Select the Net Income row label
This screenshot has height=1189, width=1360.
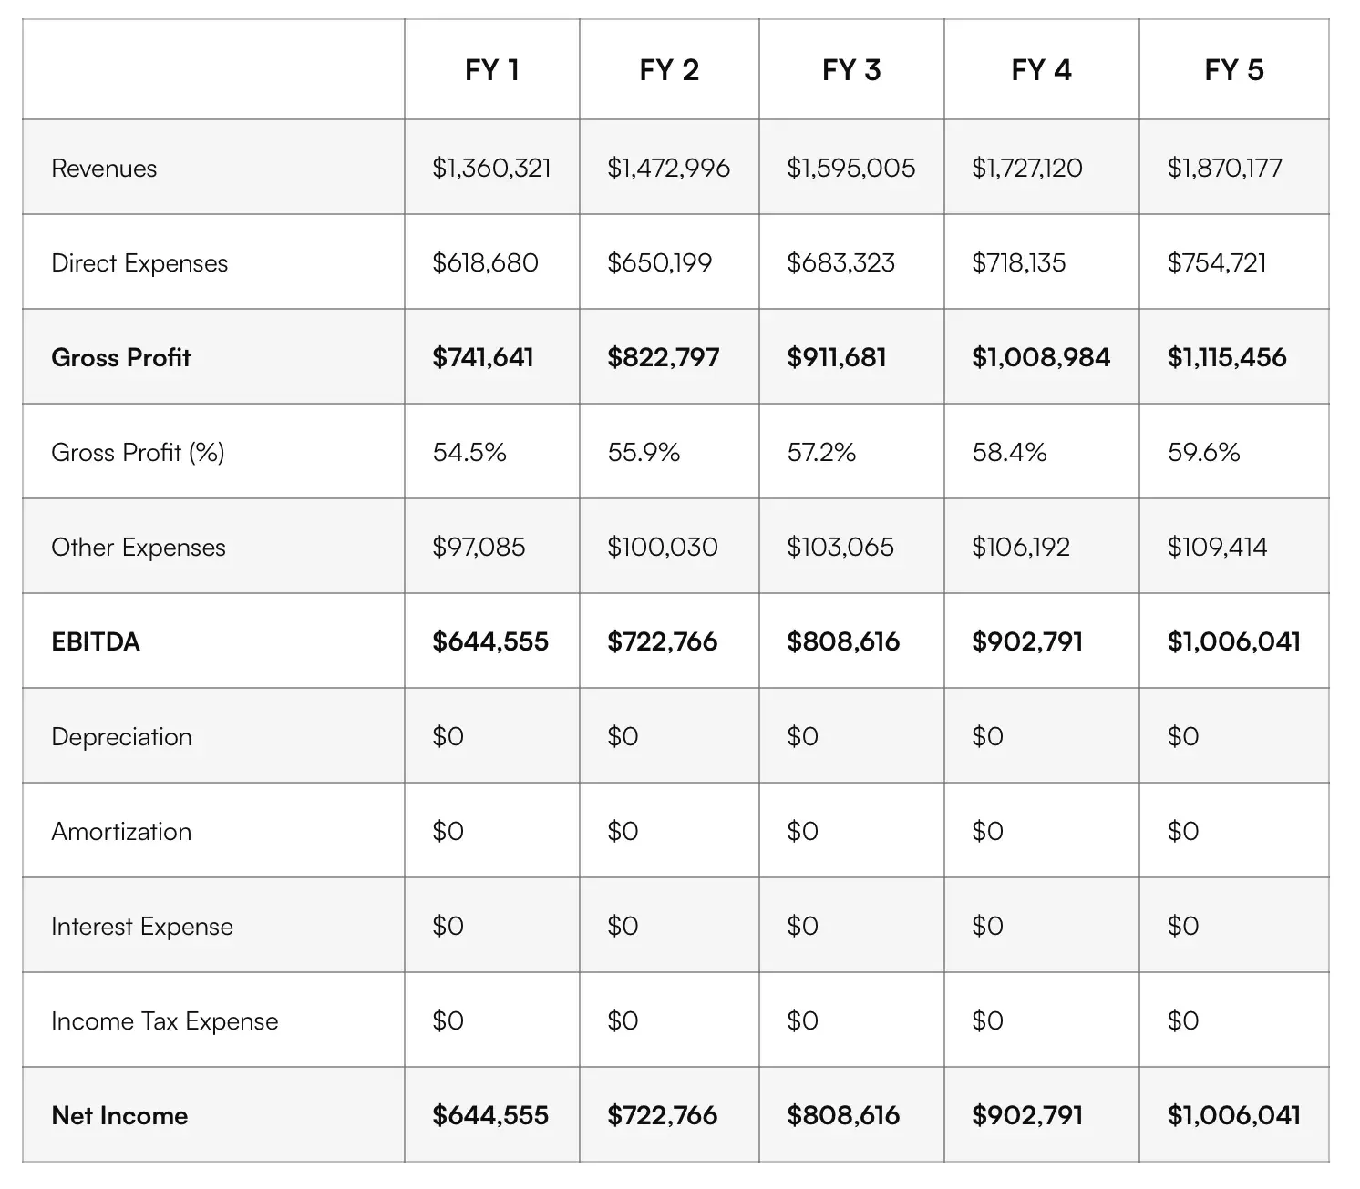(x=119, y=1116)
